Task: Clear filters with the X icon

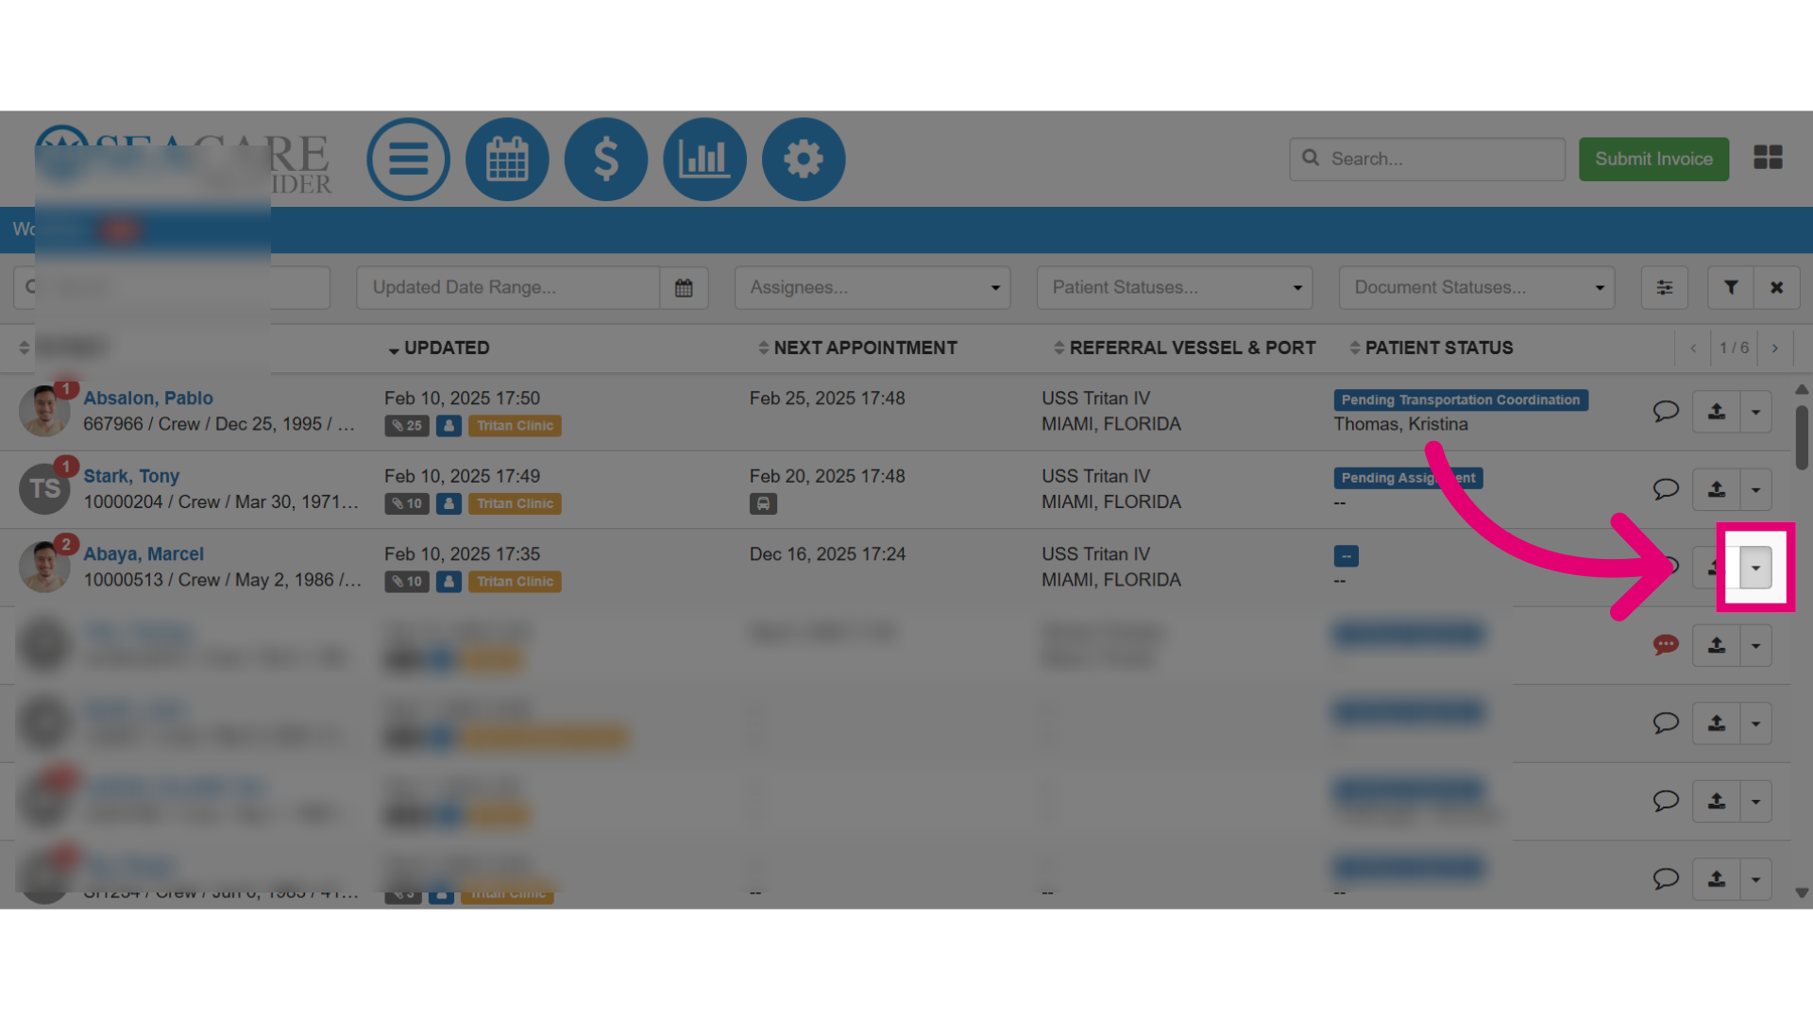Action: [1777, 287]
